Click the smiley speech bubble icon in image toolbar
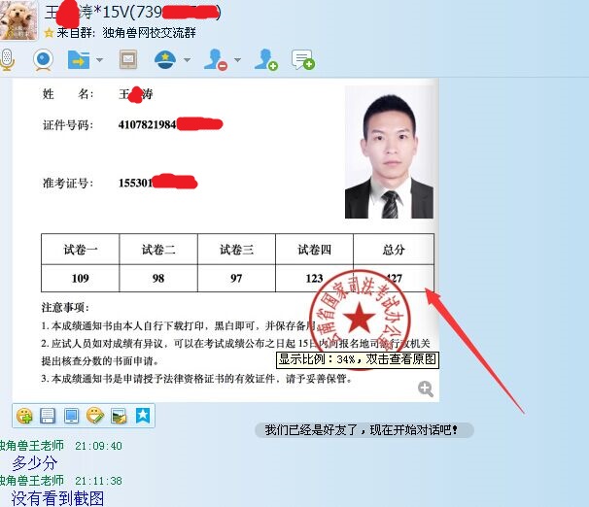This screenshot has height=507, width=589. tap(94, 416)
